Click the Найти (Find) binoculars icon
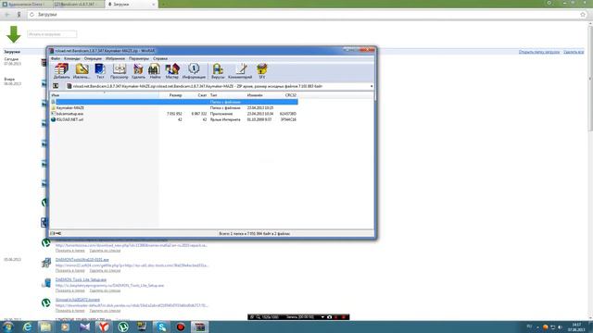This screenshot has width=593, height=333. click(x=155, y=71)
